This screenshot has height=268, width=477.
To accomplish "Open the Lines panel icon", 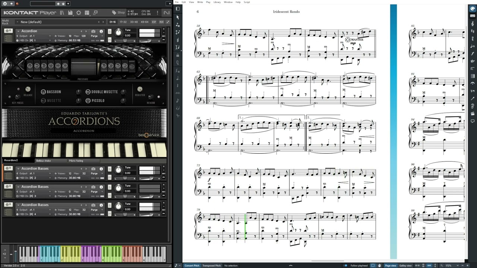I will [x=473, y=98].
